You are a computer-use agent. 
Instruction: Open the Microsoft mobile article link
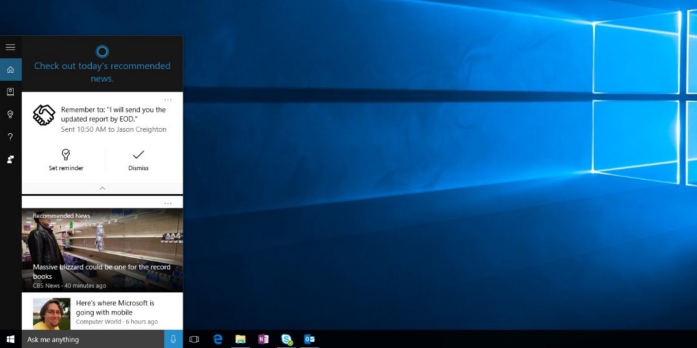(x=115, y=307)
